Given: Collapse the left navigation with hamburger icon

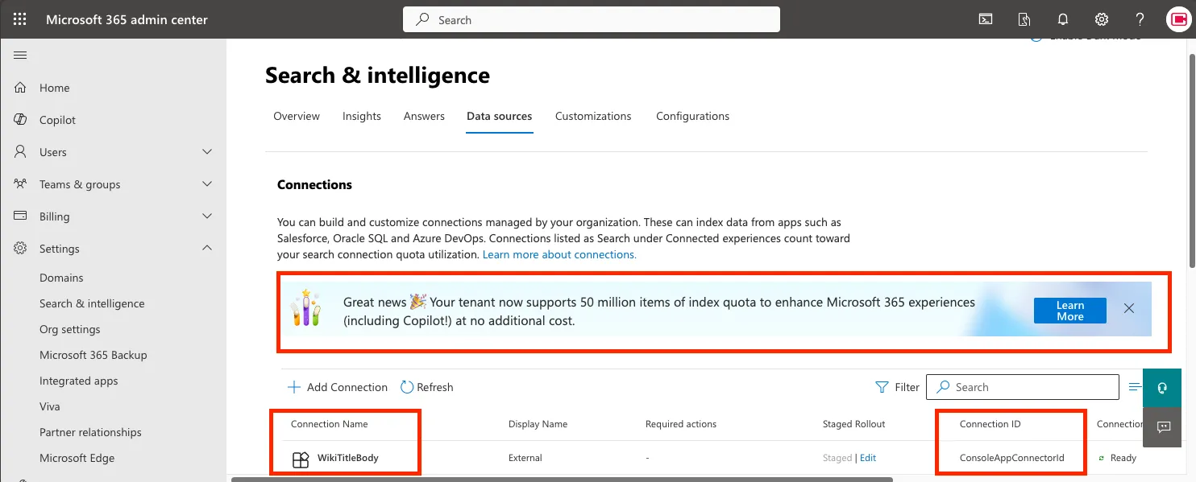Looking at the screenshot, I should (x=20, y=55).
